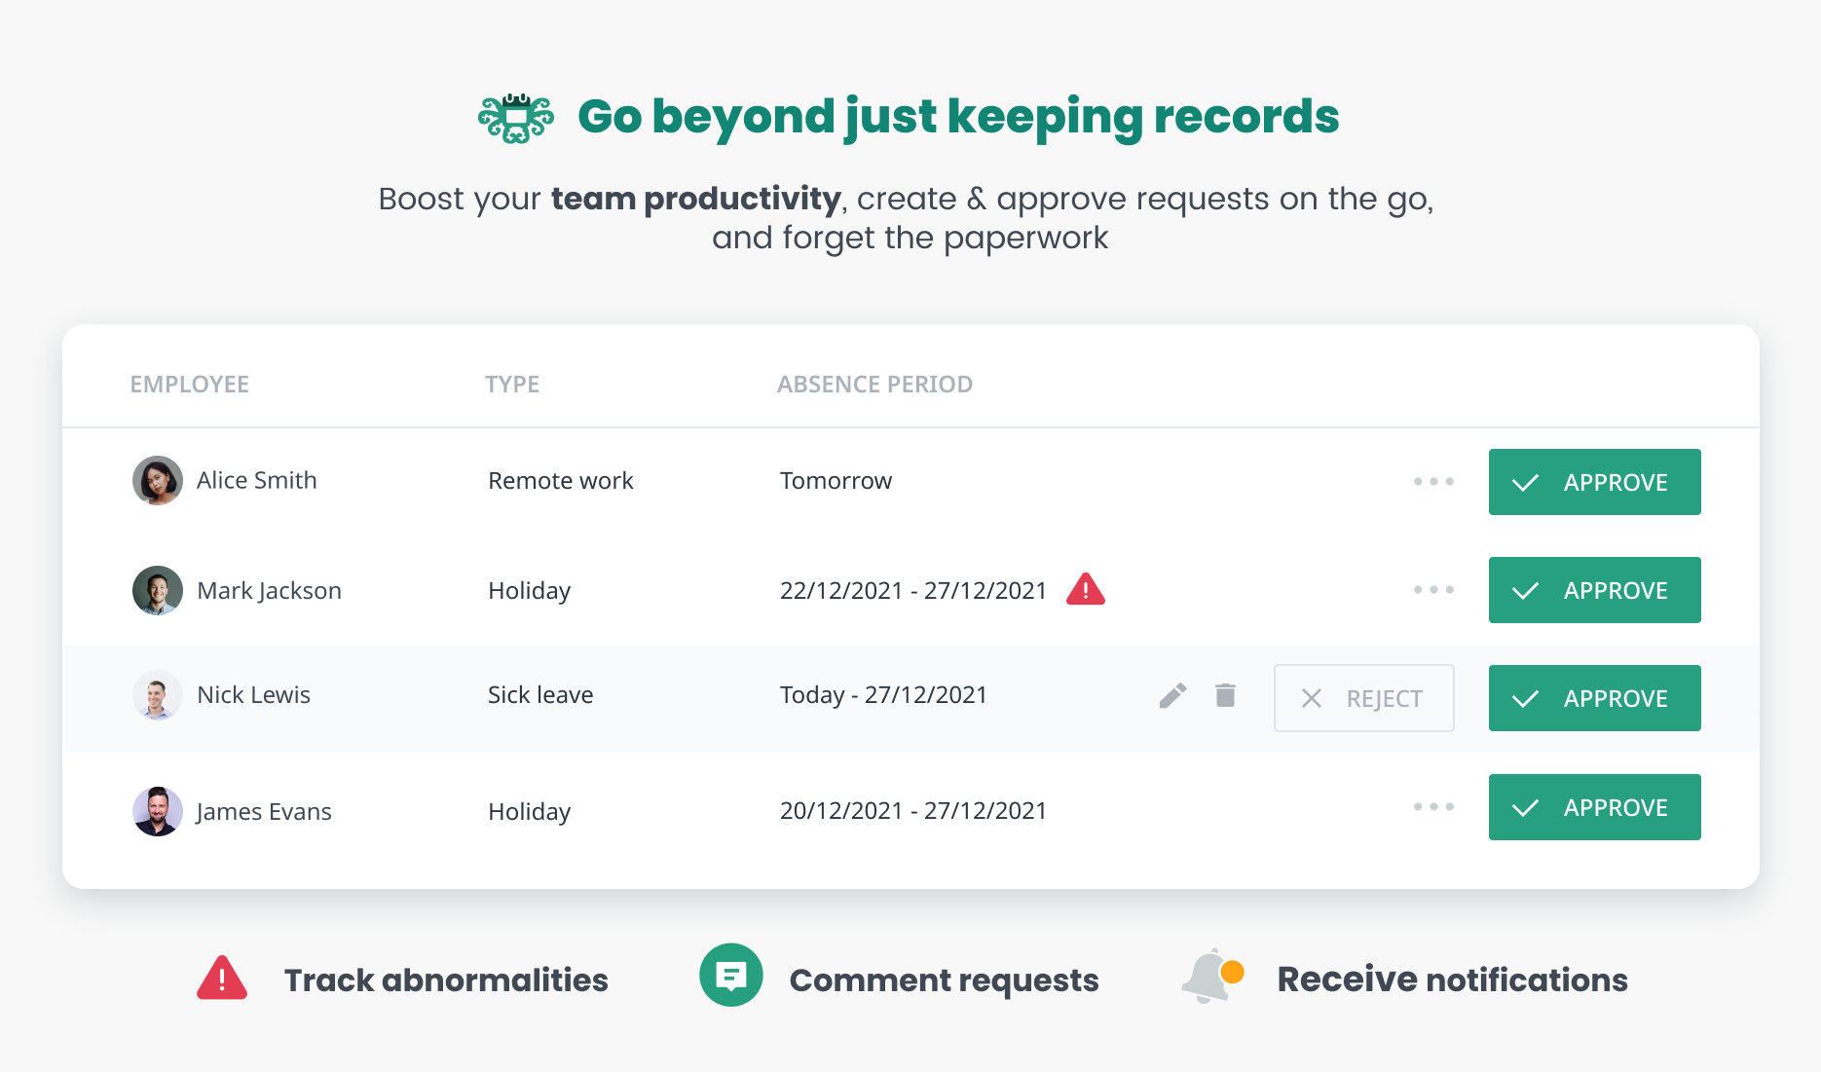The height and width of the screenshot is (1072, 1821).
Task: Click the green octopus calendar logo
Action: [x=516, y=118]
